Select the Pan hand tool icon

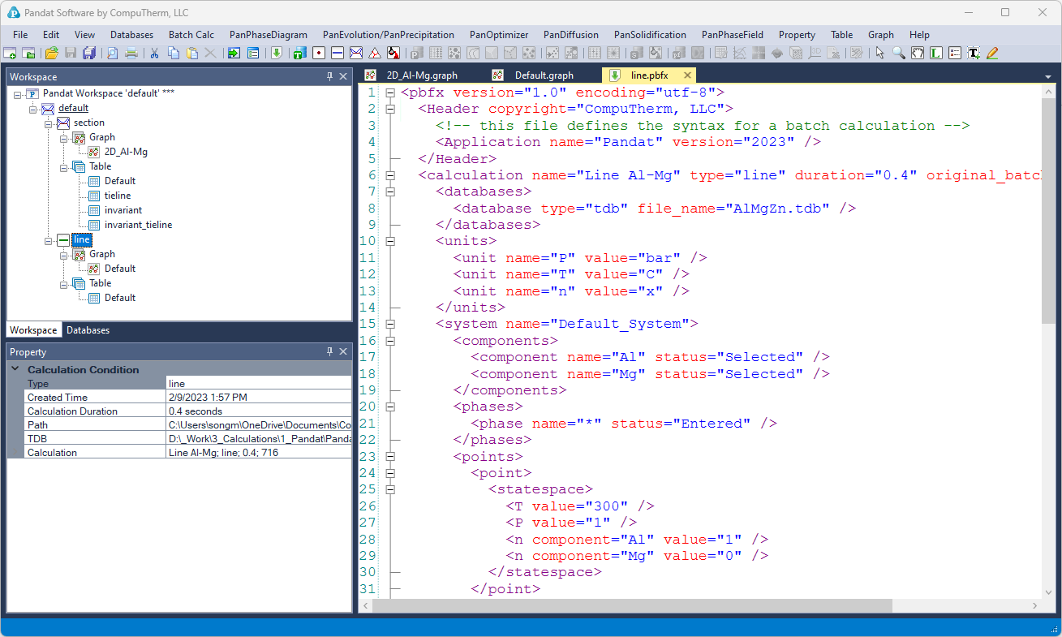click(917, 54)
